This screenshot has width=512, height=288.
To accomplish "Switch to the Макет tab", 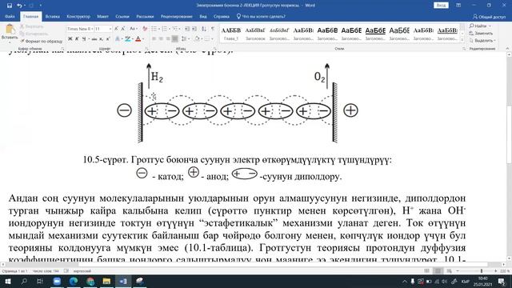I will 102,16.
